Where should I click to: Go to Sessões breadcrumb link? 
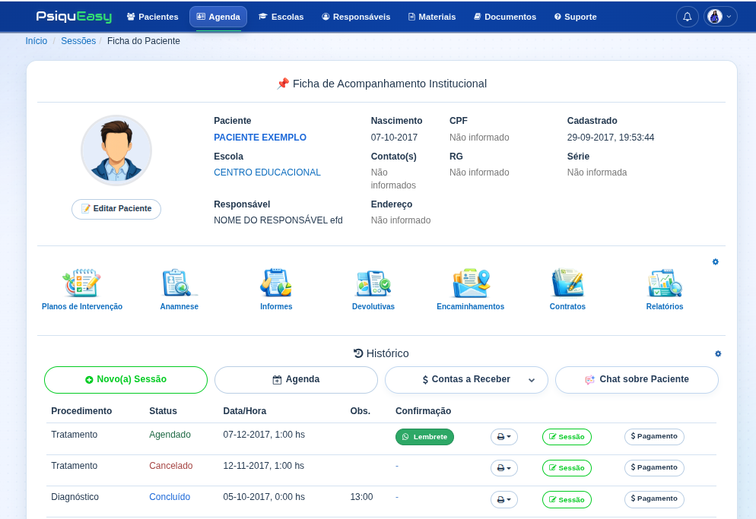click(x=78, y=41)
